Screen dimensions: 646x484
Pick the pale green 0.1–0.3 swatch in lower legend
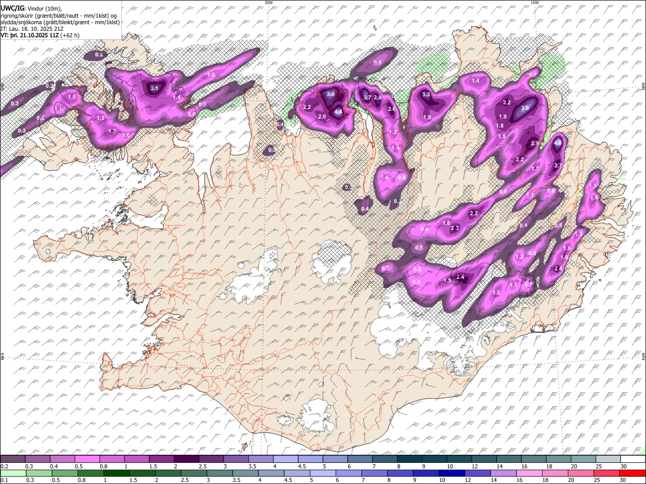pos(13,473)
